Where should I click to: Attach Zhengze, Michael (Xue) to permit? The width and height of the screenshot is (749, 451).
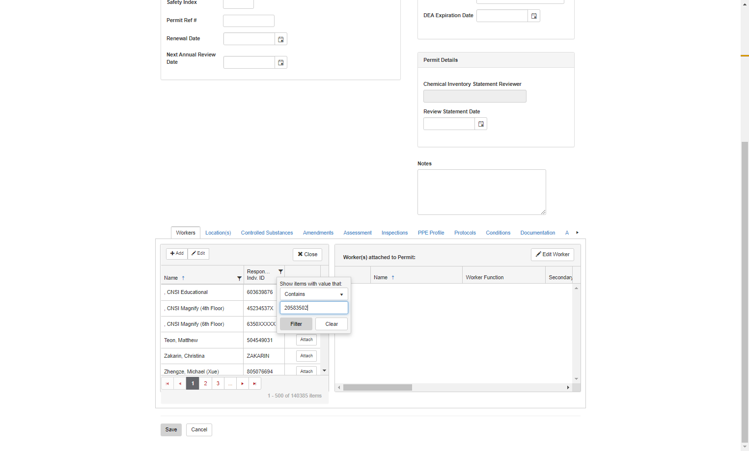306,371
